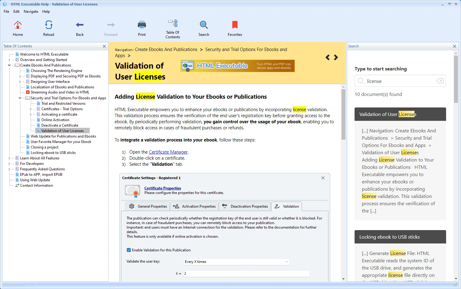Expand the Activating a certificate node
Screen dimensions: 461x289
click(x=30, y=114)
